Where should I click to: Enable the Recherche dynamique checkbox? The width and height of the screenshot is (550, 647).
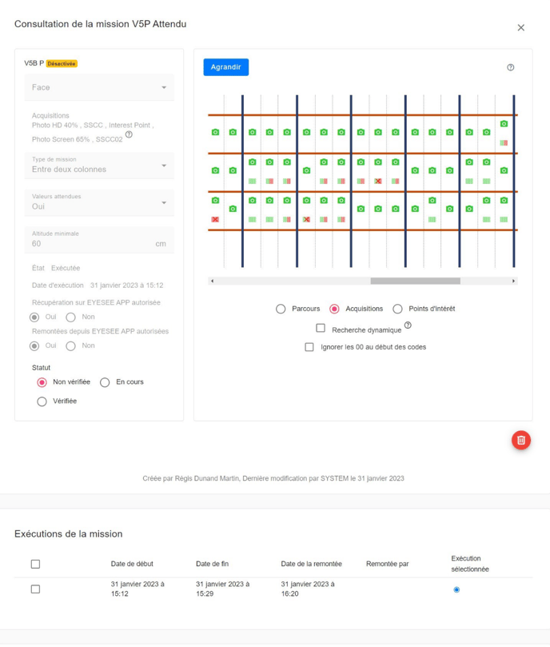[321, 328]
